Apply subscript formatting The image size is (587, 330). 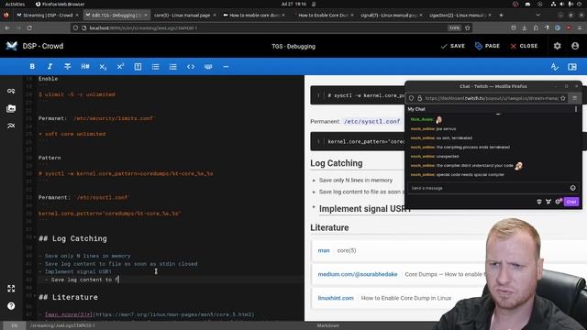103,67
